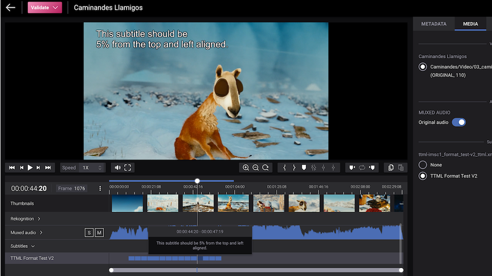Click the playhead handle on the timeline

(x=197, y=181)
